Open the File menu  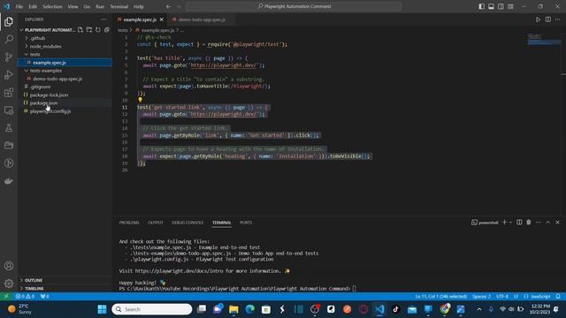tap(19, 6)
